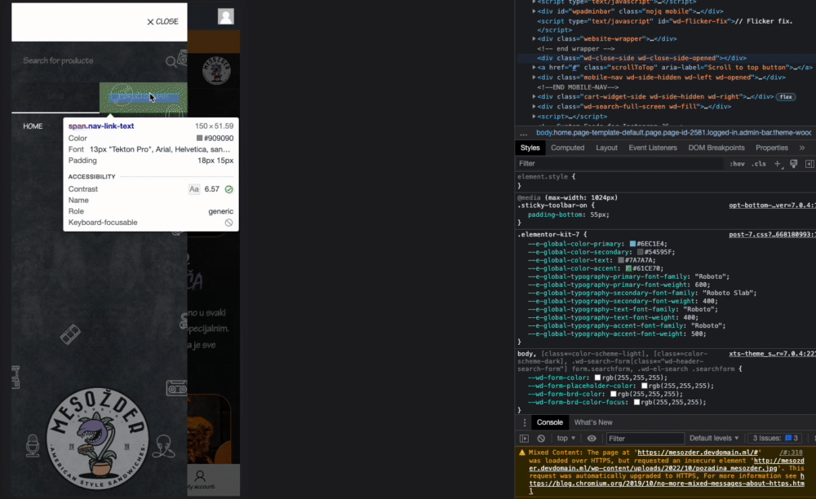Image resolution: width=816 pixels, height=499 pixels.
Task: Click the green contrast checkmark icon
Action: (x=228, y=189)
